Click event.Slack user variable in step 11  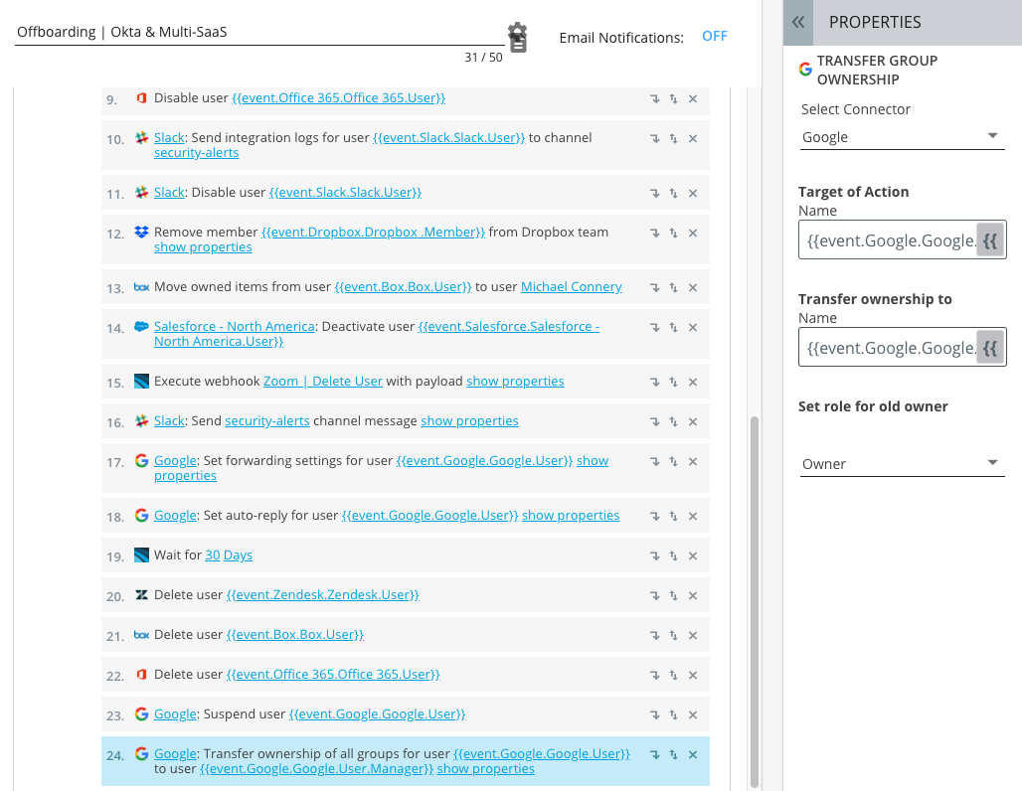345,192
